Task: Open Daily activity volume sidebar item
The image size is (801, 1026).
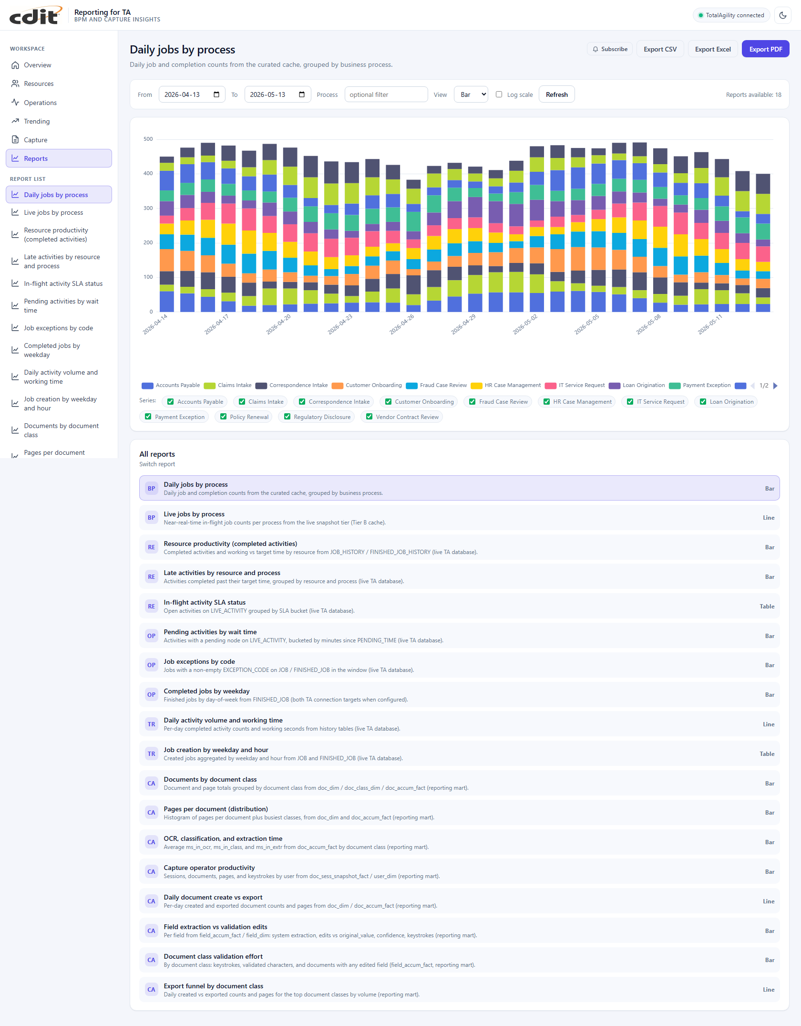Action: [x=59, y=377]
